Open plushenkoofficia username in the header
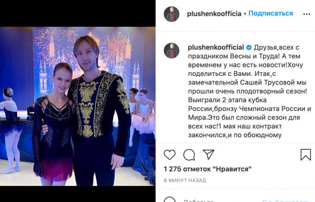Viewport: 315px width, 202px height. click(214, 14)
